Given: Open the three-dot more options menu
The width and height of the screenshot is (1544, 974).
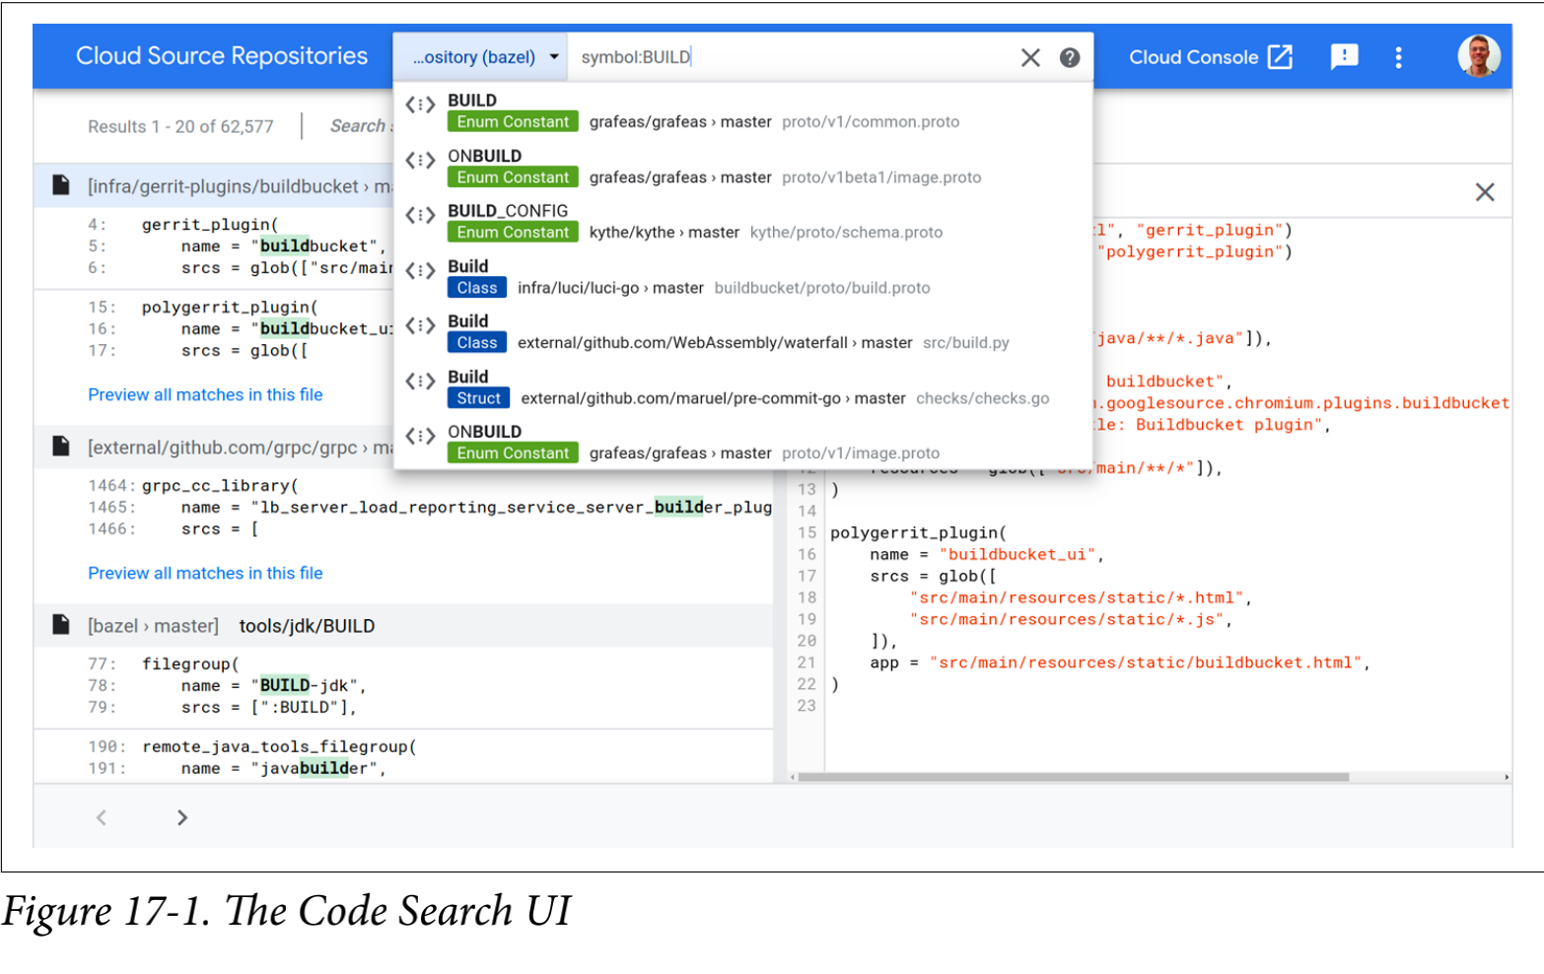Looking at the screenshot, I should coord(1398,57).
